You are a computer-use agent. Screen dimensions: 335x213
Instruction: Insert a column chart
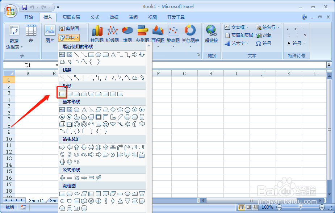97,34
